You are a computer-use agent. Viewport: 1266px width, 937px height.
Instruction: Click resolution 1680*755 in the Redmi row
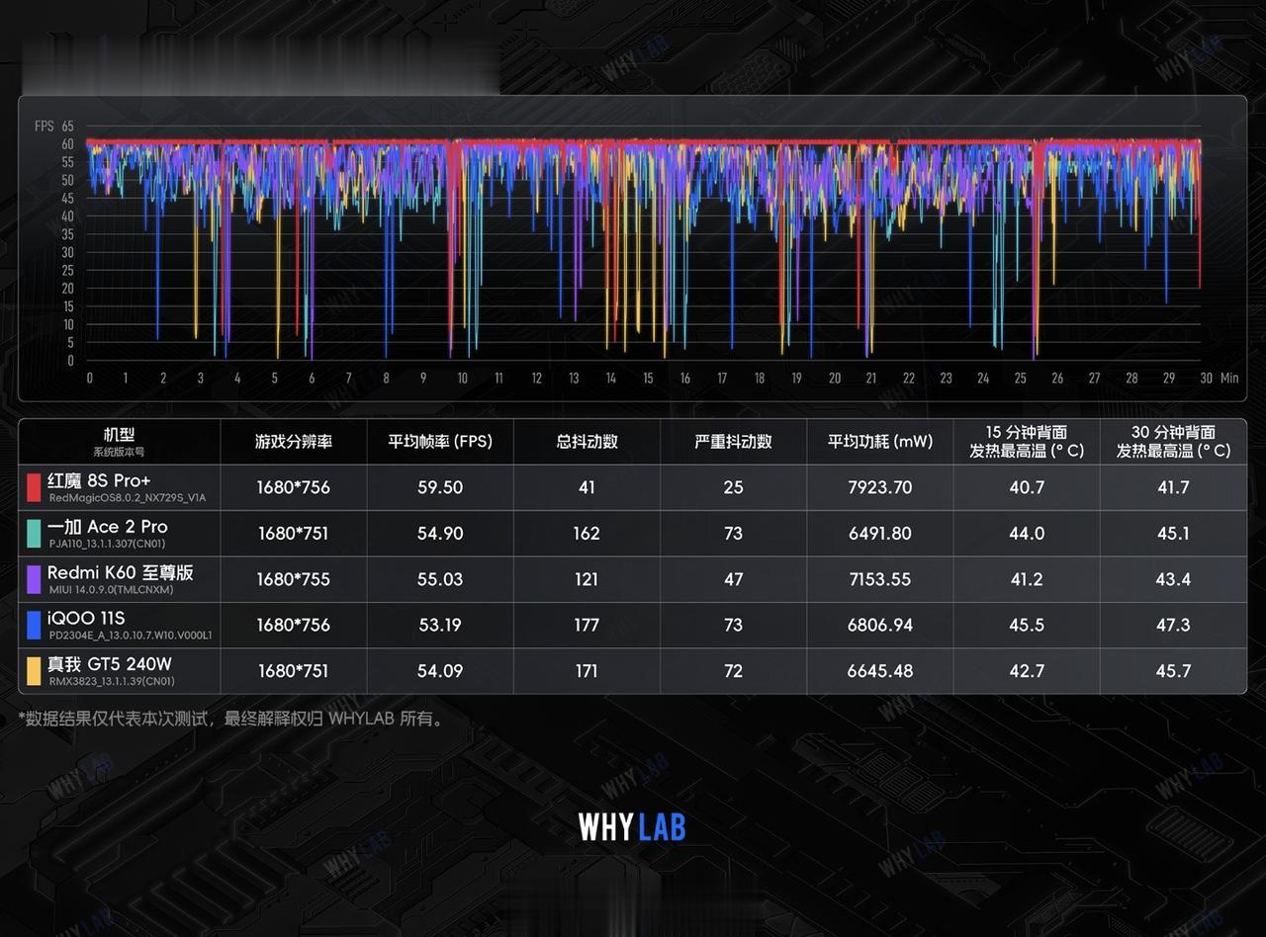294,579
